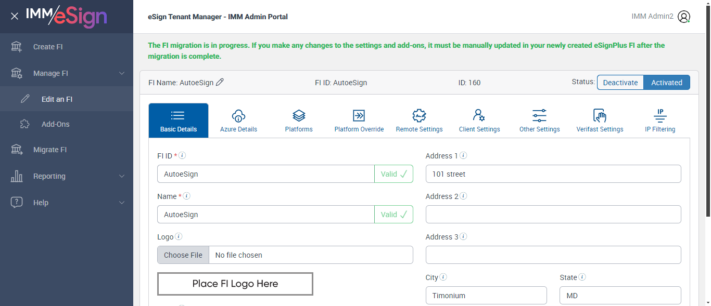This screenshot has width=711, height=306.
Task: Click the info icon next to State
Action: tap(582, 277)
